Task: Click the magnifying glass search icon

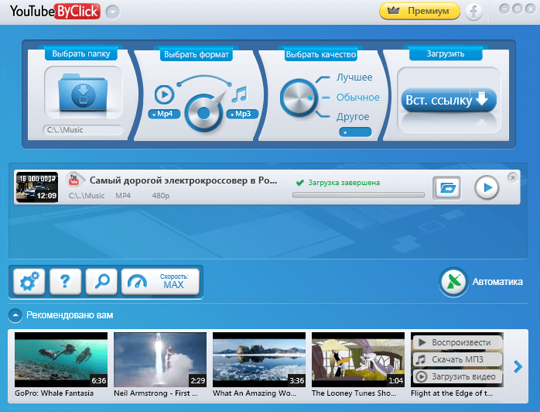Action: pyautogui.click(x=101, y=283)
